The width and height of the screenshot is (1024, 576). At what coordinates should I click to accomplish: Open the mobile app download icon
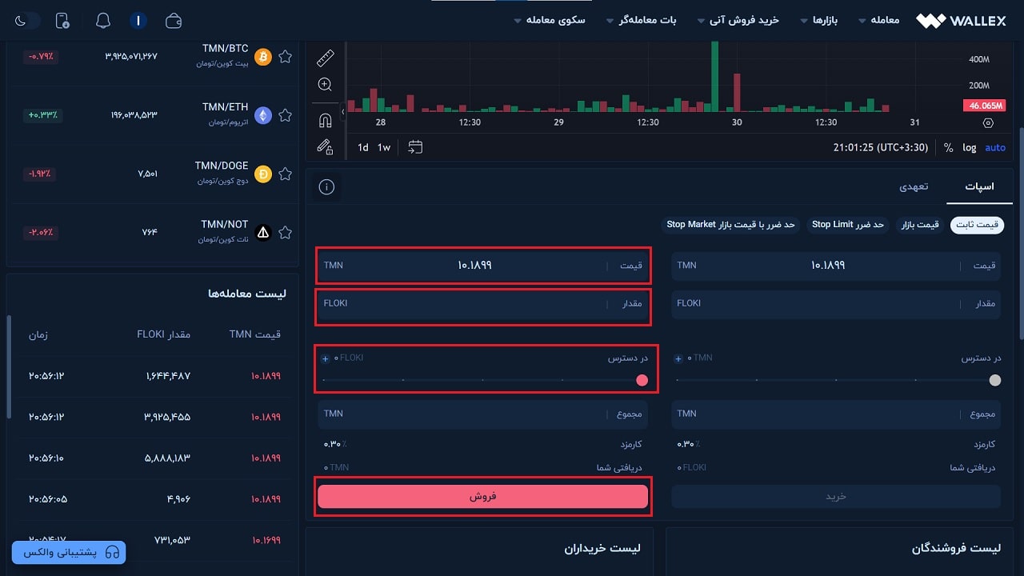pos(62,21)
